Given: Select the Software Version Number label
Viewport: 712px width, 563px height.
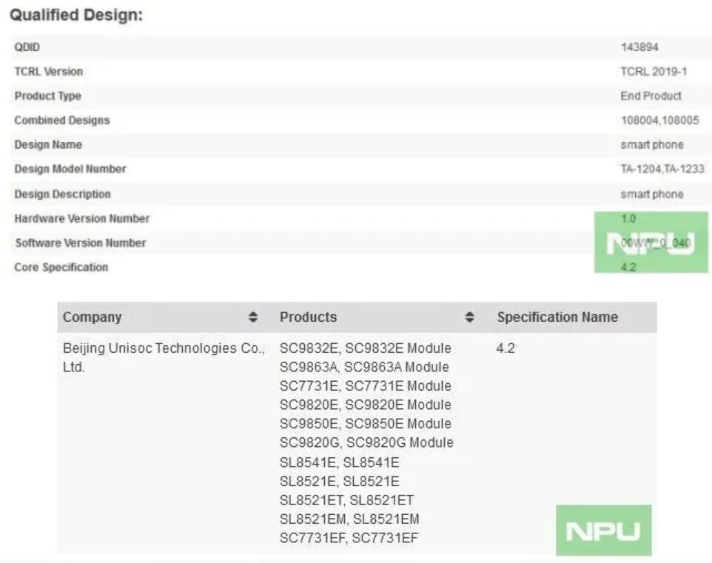Looking at the screenshot, I should (81, 243).
